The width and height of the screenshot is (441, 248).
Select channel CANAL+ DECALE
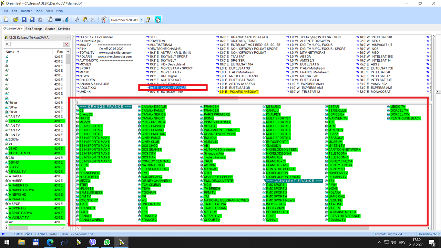[x=154, y=107]
